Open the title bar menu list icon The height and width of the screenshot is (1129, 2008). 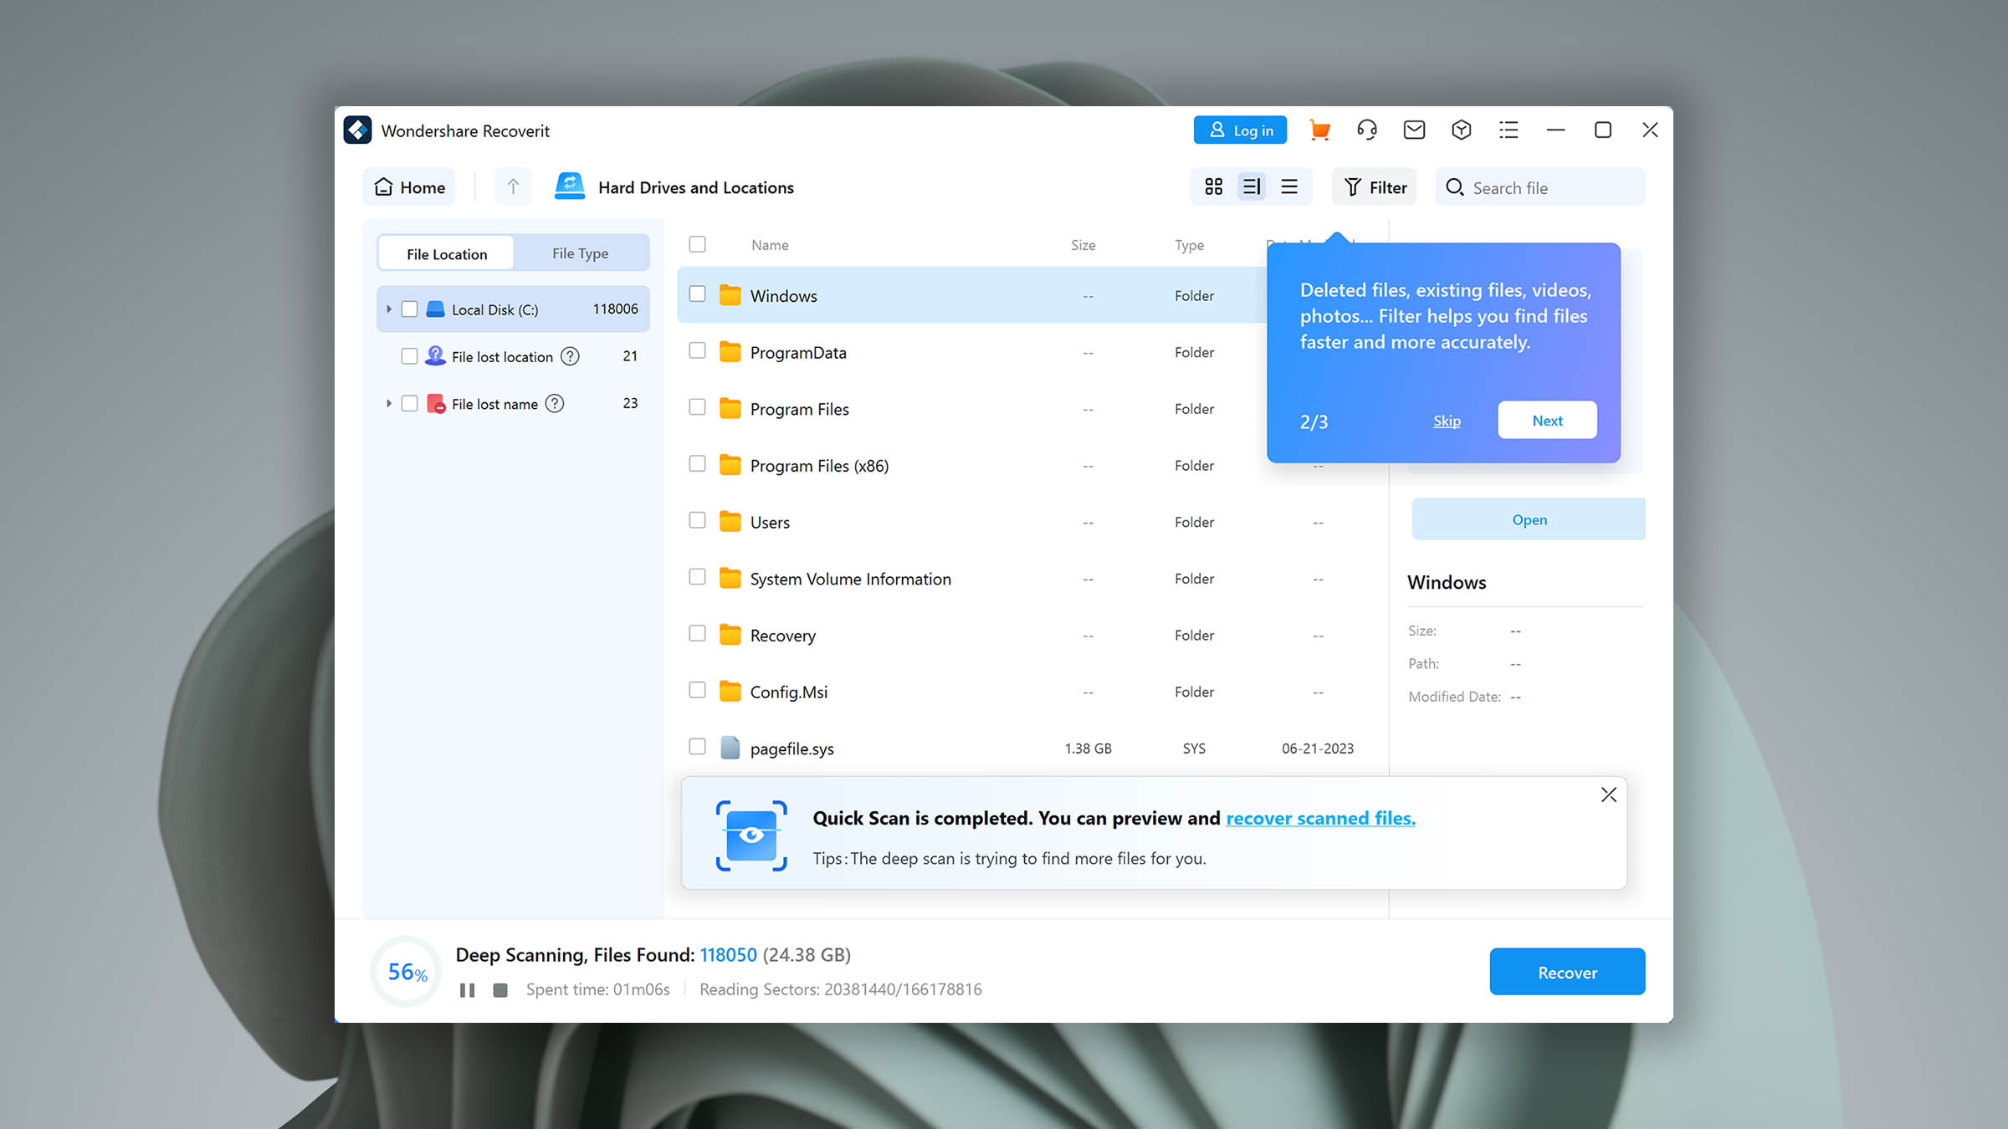pyautogui.click(x=1509, y=130)
